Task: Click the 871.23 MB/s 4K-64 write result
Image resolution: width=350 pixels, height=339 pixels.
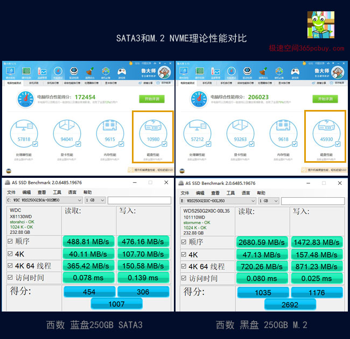Action: (317, 267)
